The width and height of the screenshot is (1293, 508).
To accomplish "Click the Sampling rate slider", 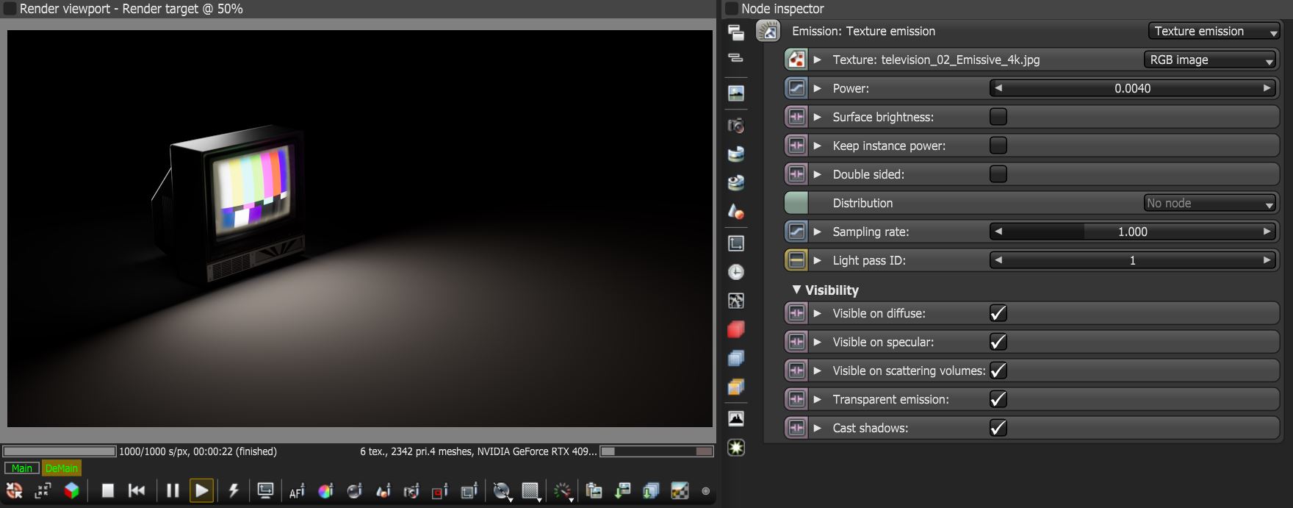I will pyautogui.click(x=1132, y=232).
